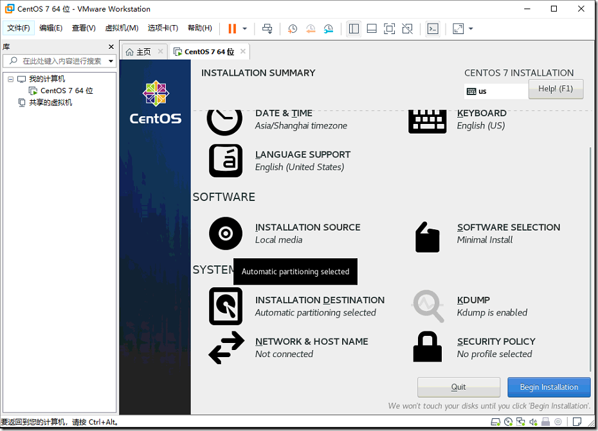Viewport: 598px width, 431px height.
Task: Close the library panel
Action: [x=111, y=46]
